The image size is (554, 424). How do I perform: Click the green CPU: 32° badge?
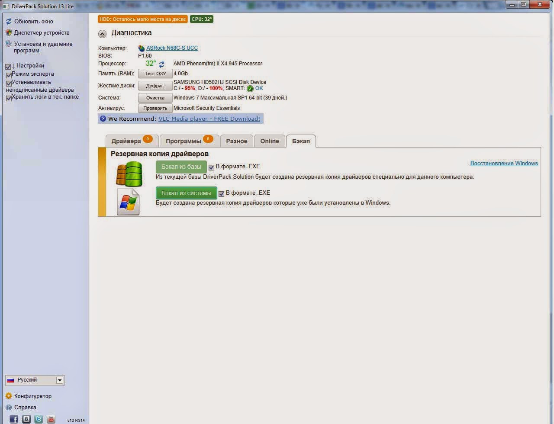202,19
